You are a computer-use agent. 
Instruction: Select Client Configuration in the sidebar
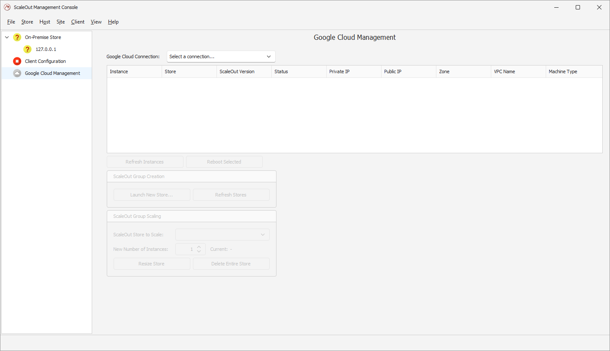pyautogui.click(x=45, y=61)
